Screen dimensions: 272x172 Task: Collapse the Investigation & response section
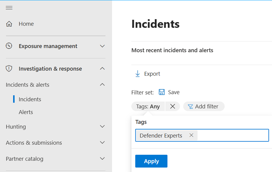pos(102,69)
